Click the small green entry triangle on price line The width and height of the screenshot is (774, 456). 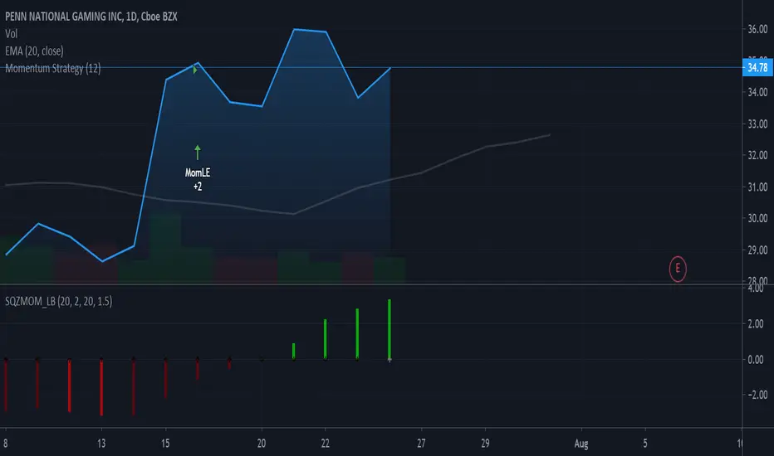pyautogui.click(x=195, y=70)
